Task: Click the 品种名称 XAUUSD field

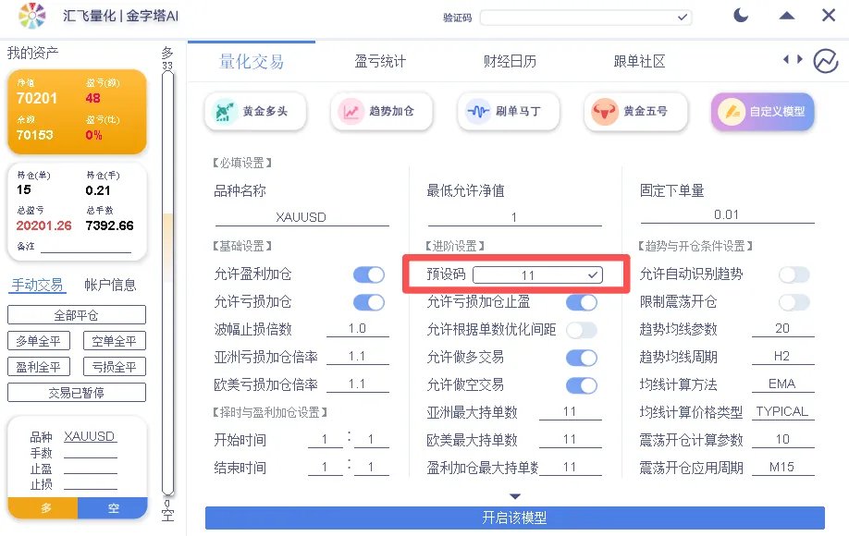Action: 301,217
